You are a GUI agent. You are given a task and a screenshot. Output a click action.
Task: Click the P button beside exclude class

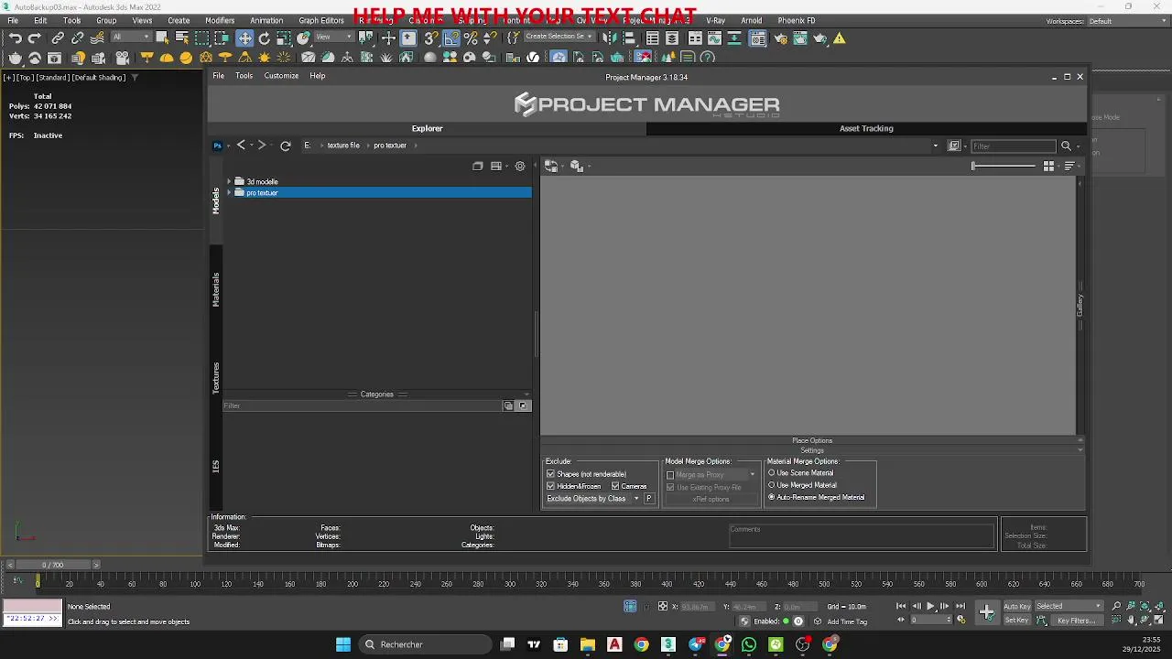(649, 499)
